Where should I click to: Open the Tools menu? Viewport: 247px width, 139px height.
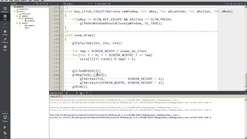[x=30, y=0]
